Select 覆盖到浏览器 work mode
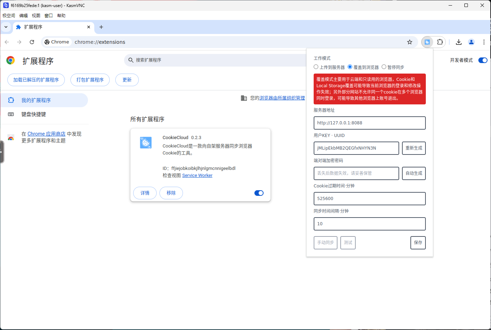The width and height of the screenshot is (491, 330). pyautogui.click(x=350, y=67)
